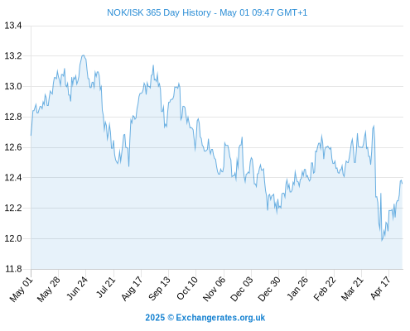Select the May 01 x-axis date label
The image size is (410, 331).
click(x=21, y=290)
